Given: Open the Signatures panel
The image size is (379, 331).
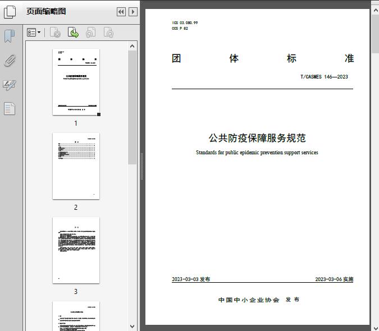Looking at the screenshot, I should [10, 85].
